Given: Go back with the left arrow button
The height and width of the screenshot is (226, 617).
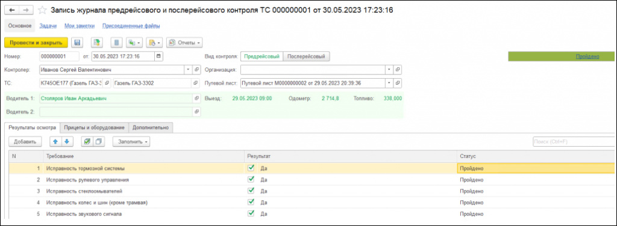Looking at the screenshot, I should pos(11,11).
